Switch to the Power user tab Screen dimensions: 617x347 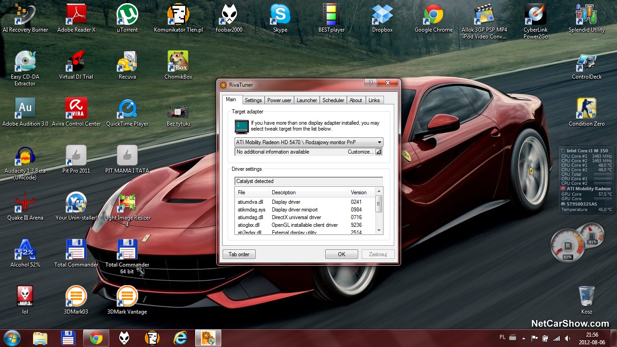[279, 100]
